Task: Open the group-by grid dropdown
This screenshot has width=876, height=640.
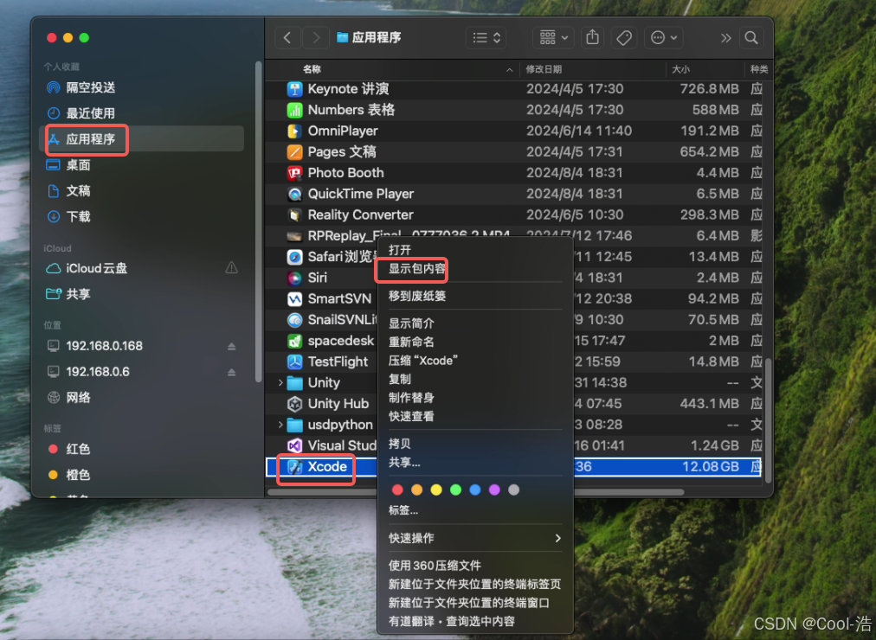Action: coord(553,37)
